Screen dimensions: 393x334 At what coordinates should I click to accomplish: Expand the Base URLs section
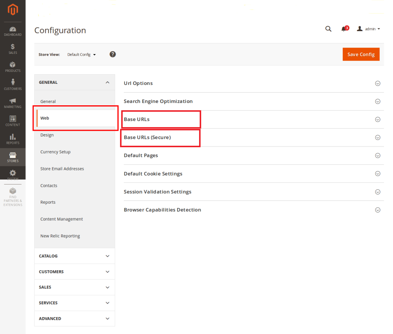pos(253,120)
